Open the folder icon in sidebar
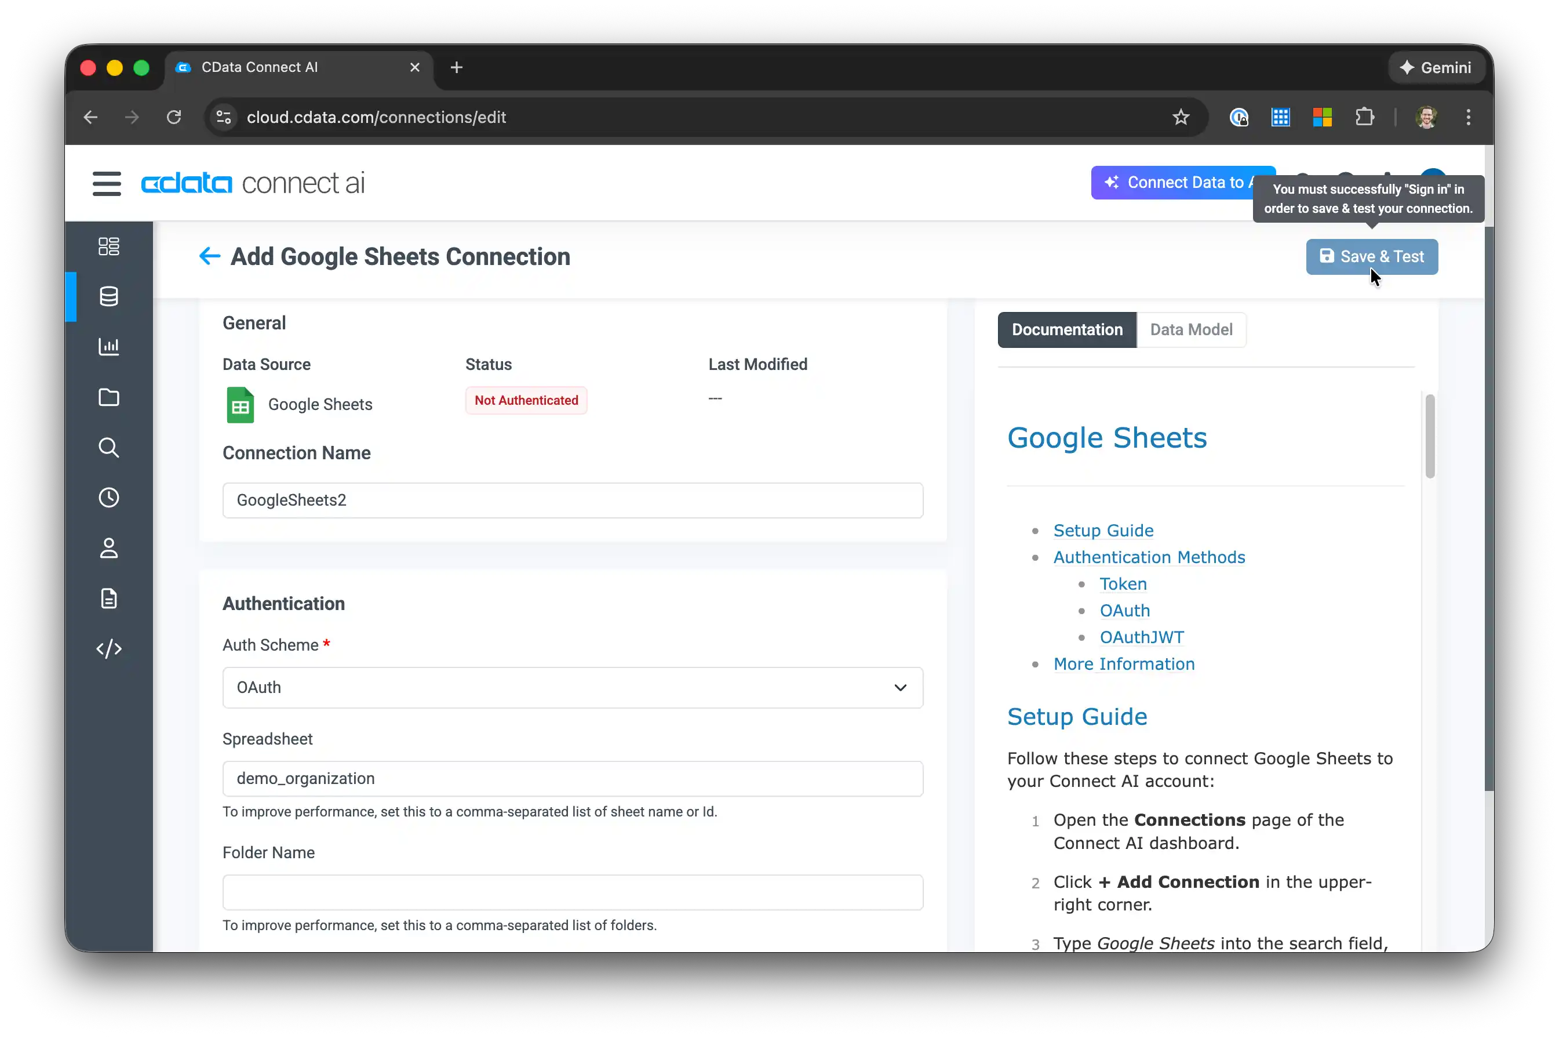1559x1038 pixels. pos(108,397)
